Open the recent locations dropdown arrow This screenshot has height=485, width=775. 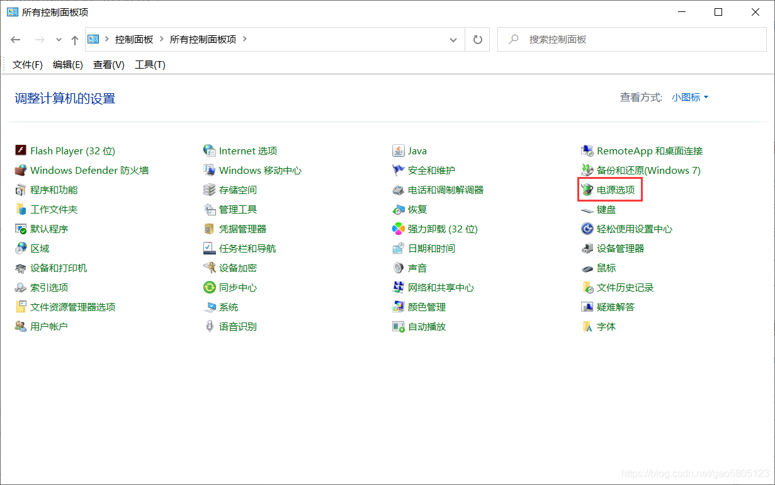[x=59, y=39]
